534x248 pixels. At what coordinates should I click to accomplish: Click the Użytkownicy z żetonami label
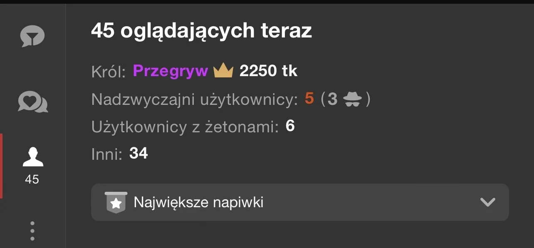185,127
